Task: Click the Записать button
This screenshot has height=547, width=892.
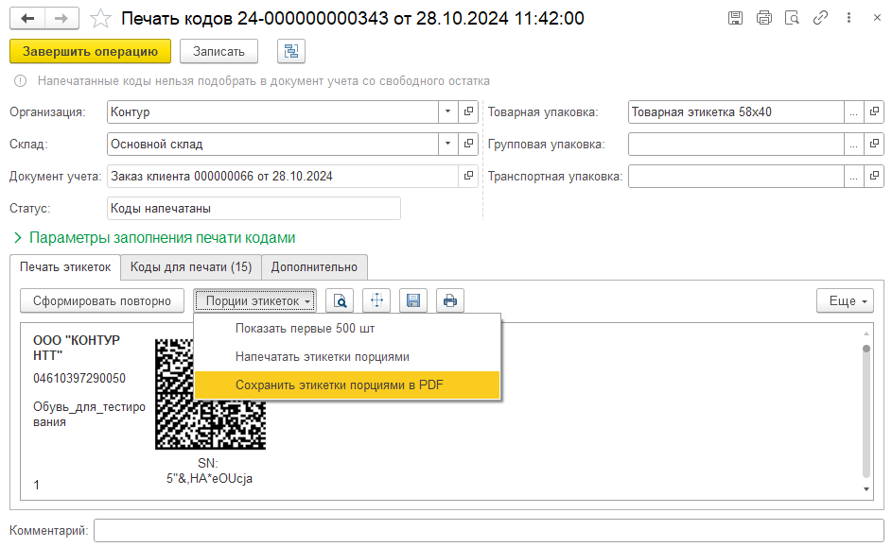Action: click(219, 51)
